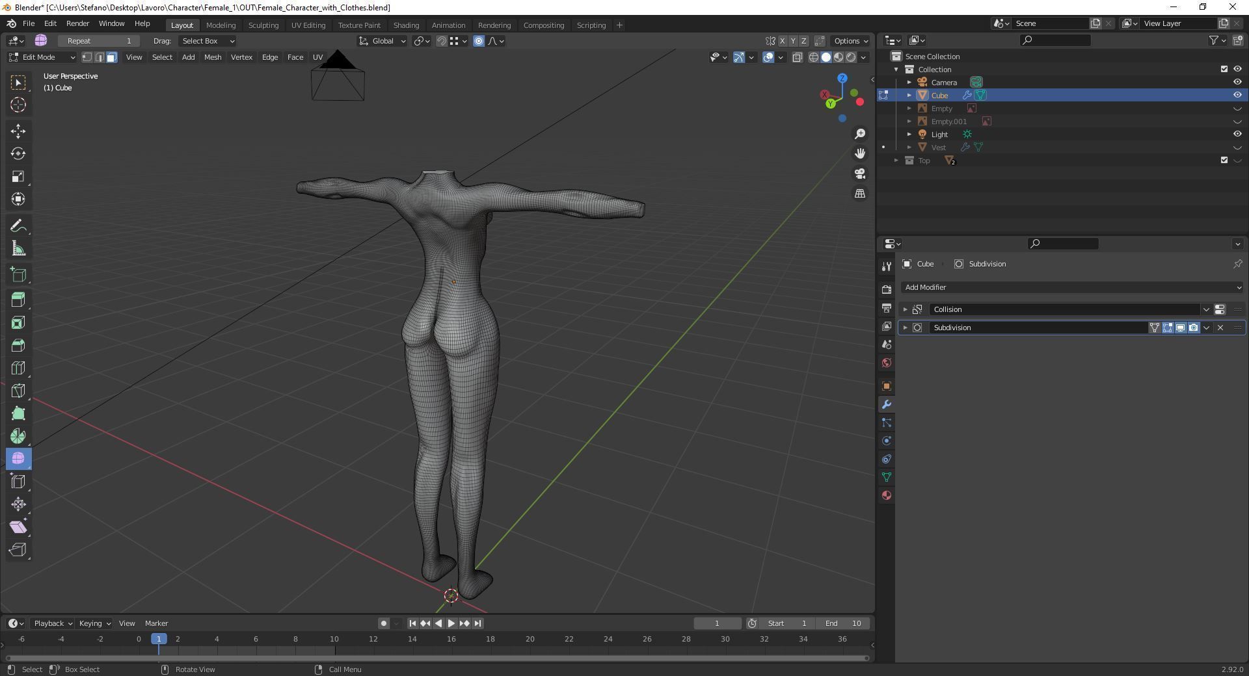Activate the Rotate tool
This screenshot has height=676, width=1249.
click(x=18, y=154)
